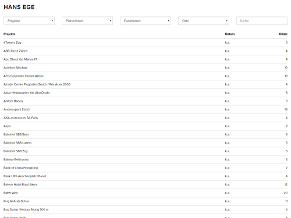Click image count 20 for BMW Welt
291x218 pixels.
[x=286, y=193]
